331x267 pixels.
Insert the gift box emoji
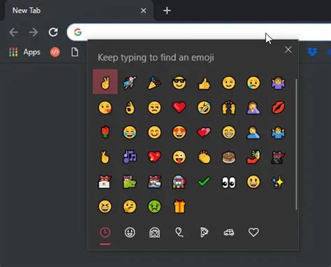click(179, 206)
